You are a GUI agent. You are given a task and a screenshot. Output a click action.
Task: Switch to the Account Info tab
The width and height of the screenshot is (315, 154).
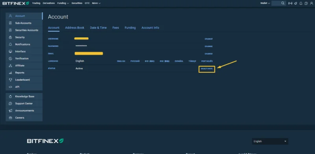(150, 27)
